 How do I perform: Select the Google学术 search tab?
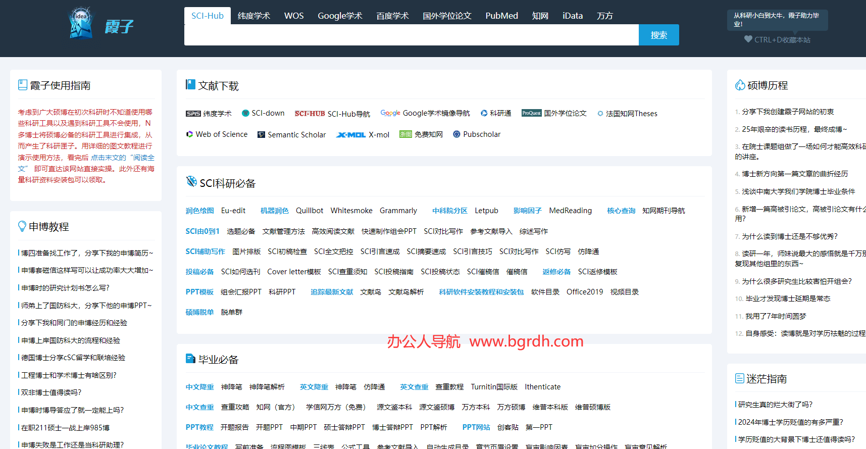point(340,16)
